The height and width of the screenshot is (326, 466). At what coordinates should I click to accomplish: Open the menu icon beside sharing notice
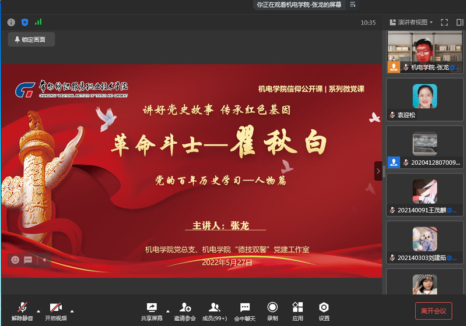(353, 5)
